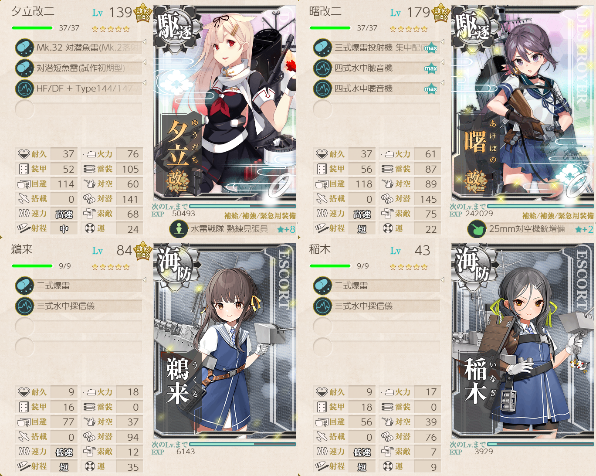Expand arrow beside Akebono's 三式爆雷投射機 slot

(442, 42)
